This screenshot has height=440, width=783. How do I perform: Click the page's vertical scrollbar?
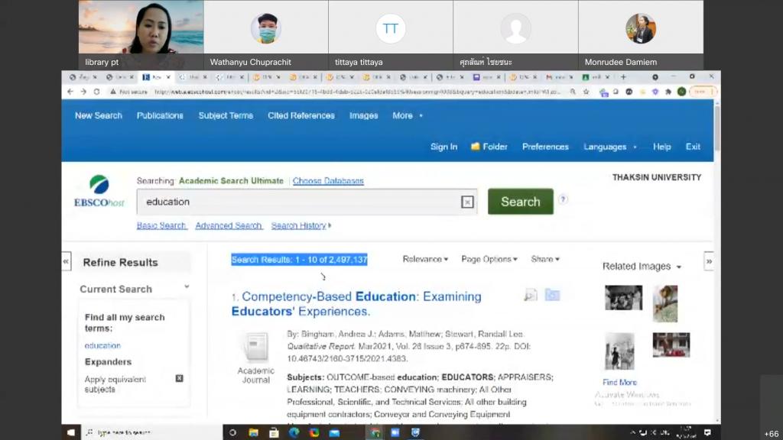[x=717, y=128]
